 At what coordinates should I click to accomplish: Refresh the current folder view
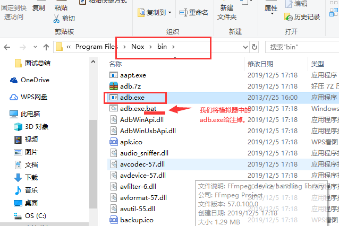[x=255, y=47]
